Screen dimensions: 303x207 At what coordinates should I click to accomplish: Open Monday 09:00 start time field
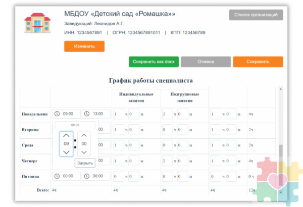pos(66,114)
